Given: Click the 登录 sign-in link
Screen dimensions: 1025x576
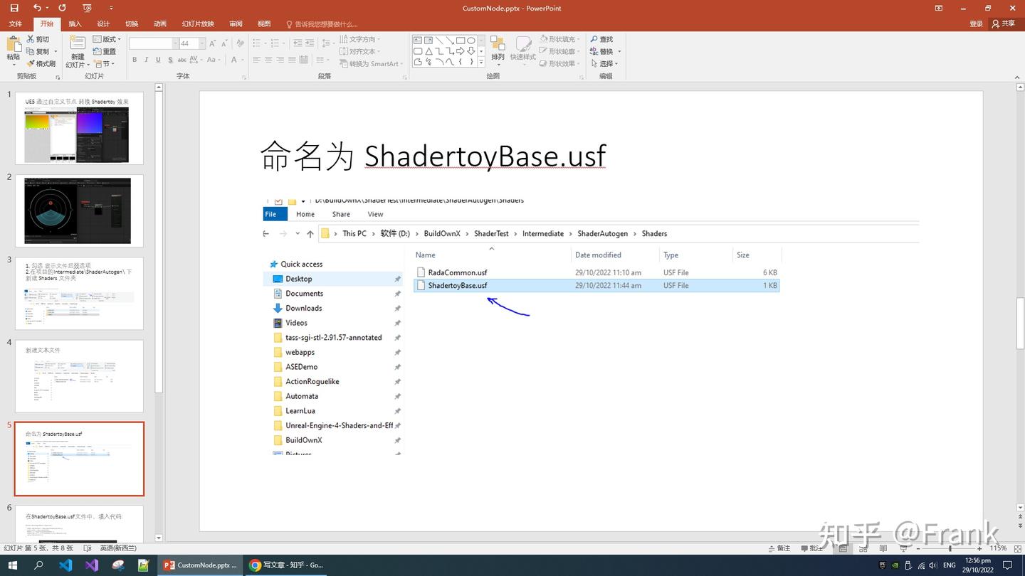Looking at the screenshot, I should [976, 23].
